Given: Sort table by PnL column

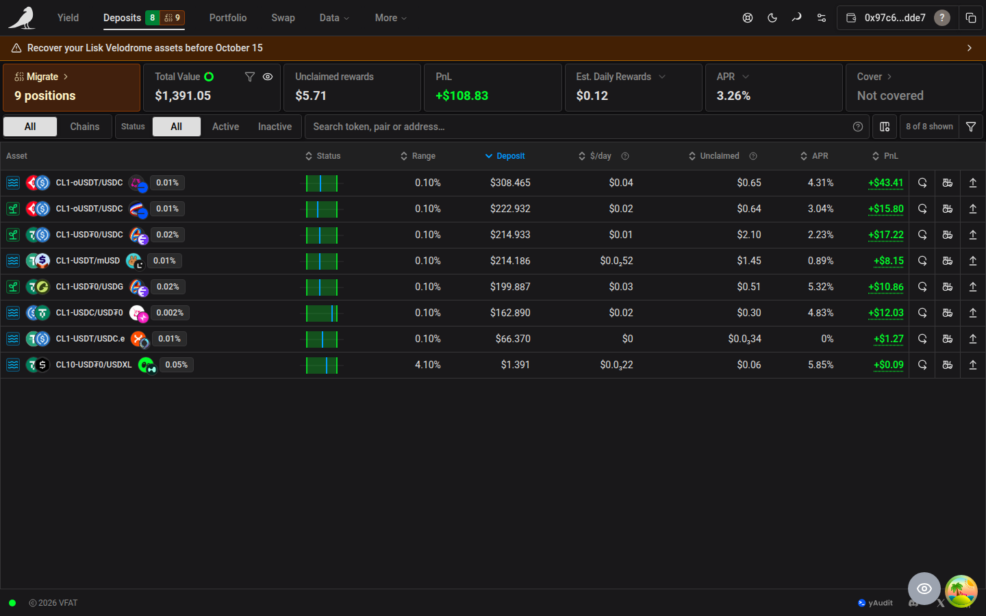Looking at the screenshot, I should [885, 156].
